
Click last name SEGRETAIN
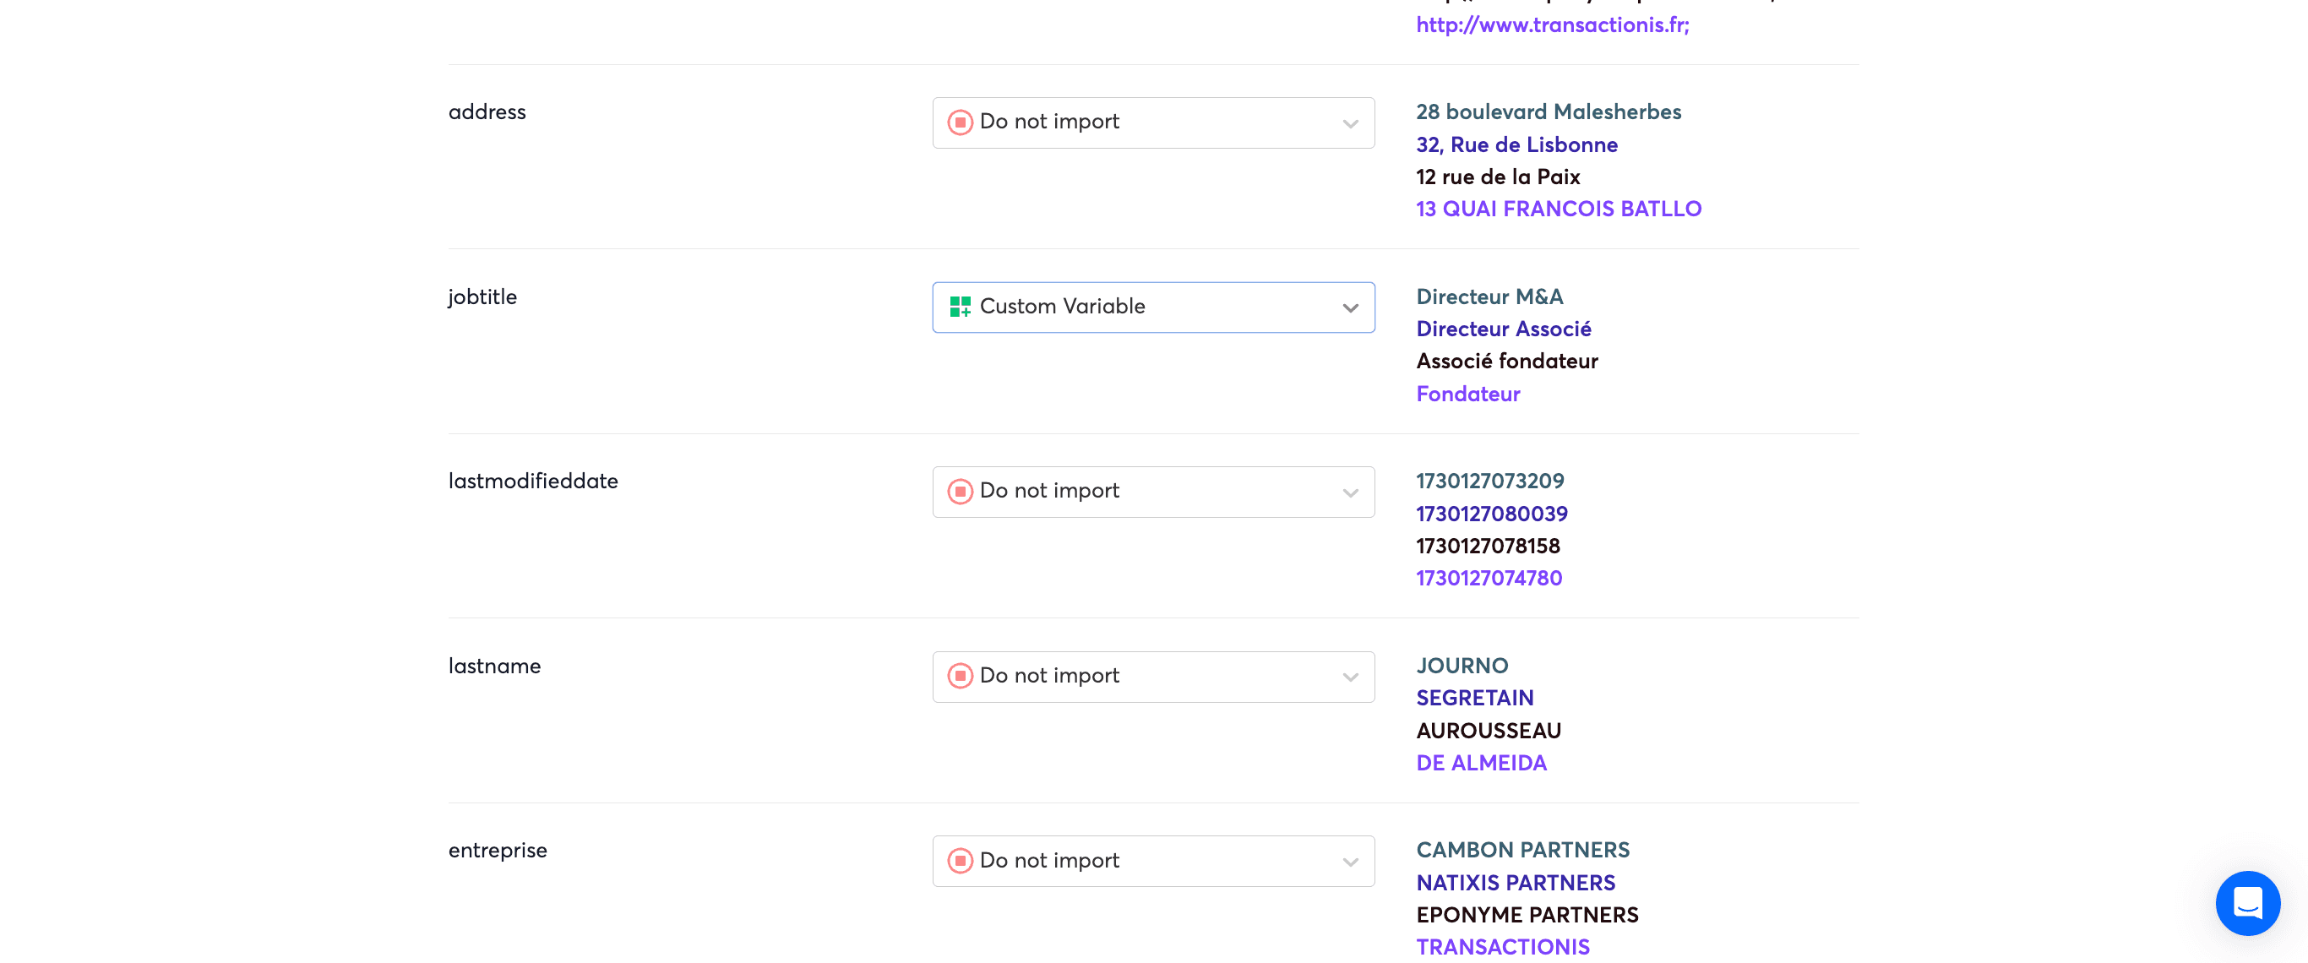[1474, 698]
